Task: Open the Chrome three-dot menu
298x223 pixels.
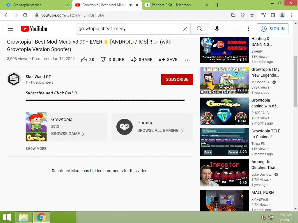Action: (292, 15)
